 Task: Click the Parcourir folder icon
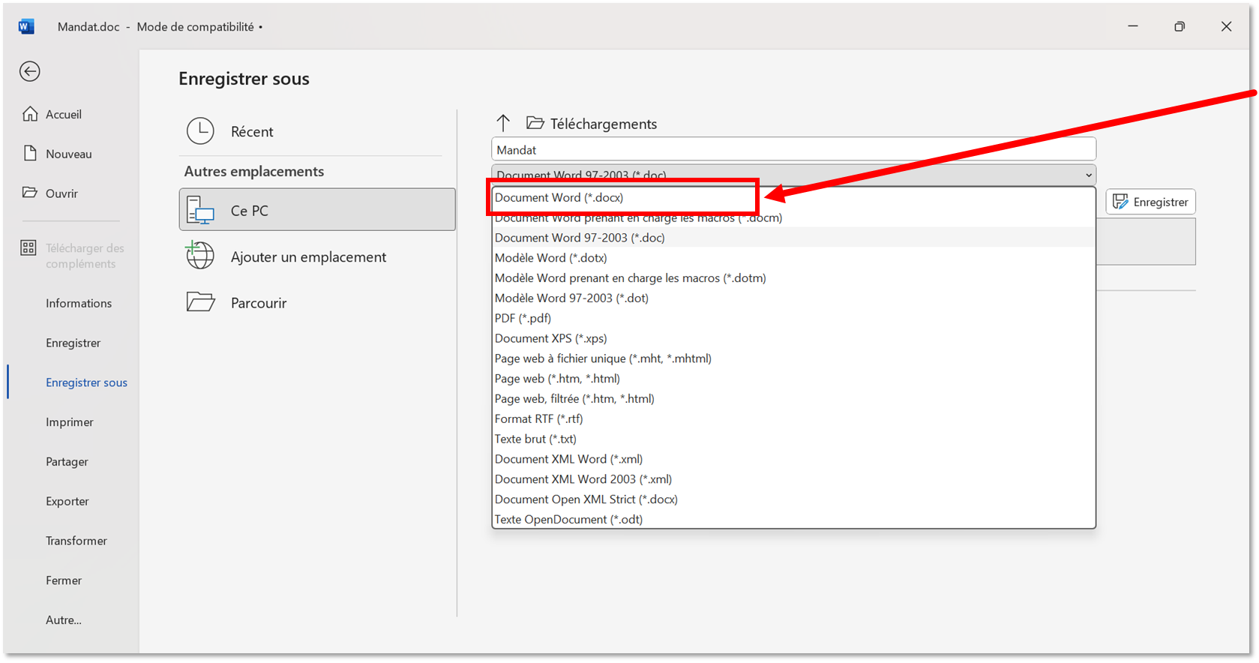coord(200,302)
